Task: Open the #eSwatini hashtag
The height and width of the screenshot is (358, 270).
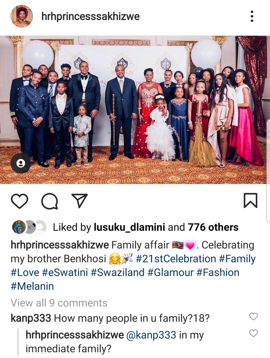Action: (65, 273)
